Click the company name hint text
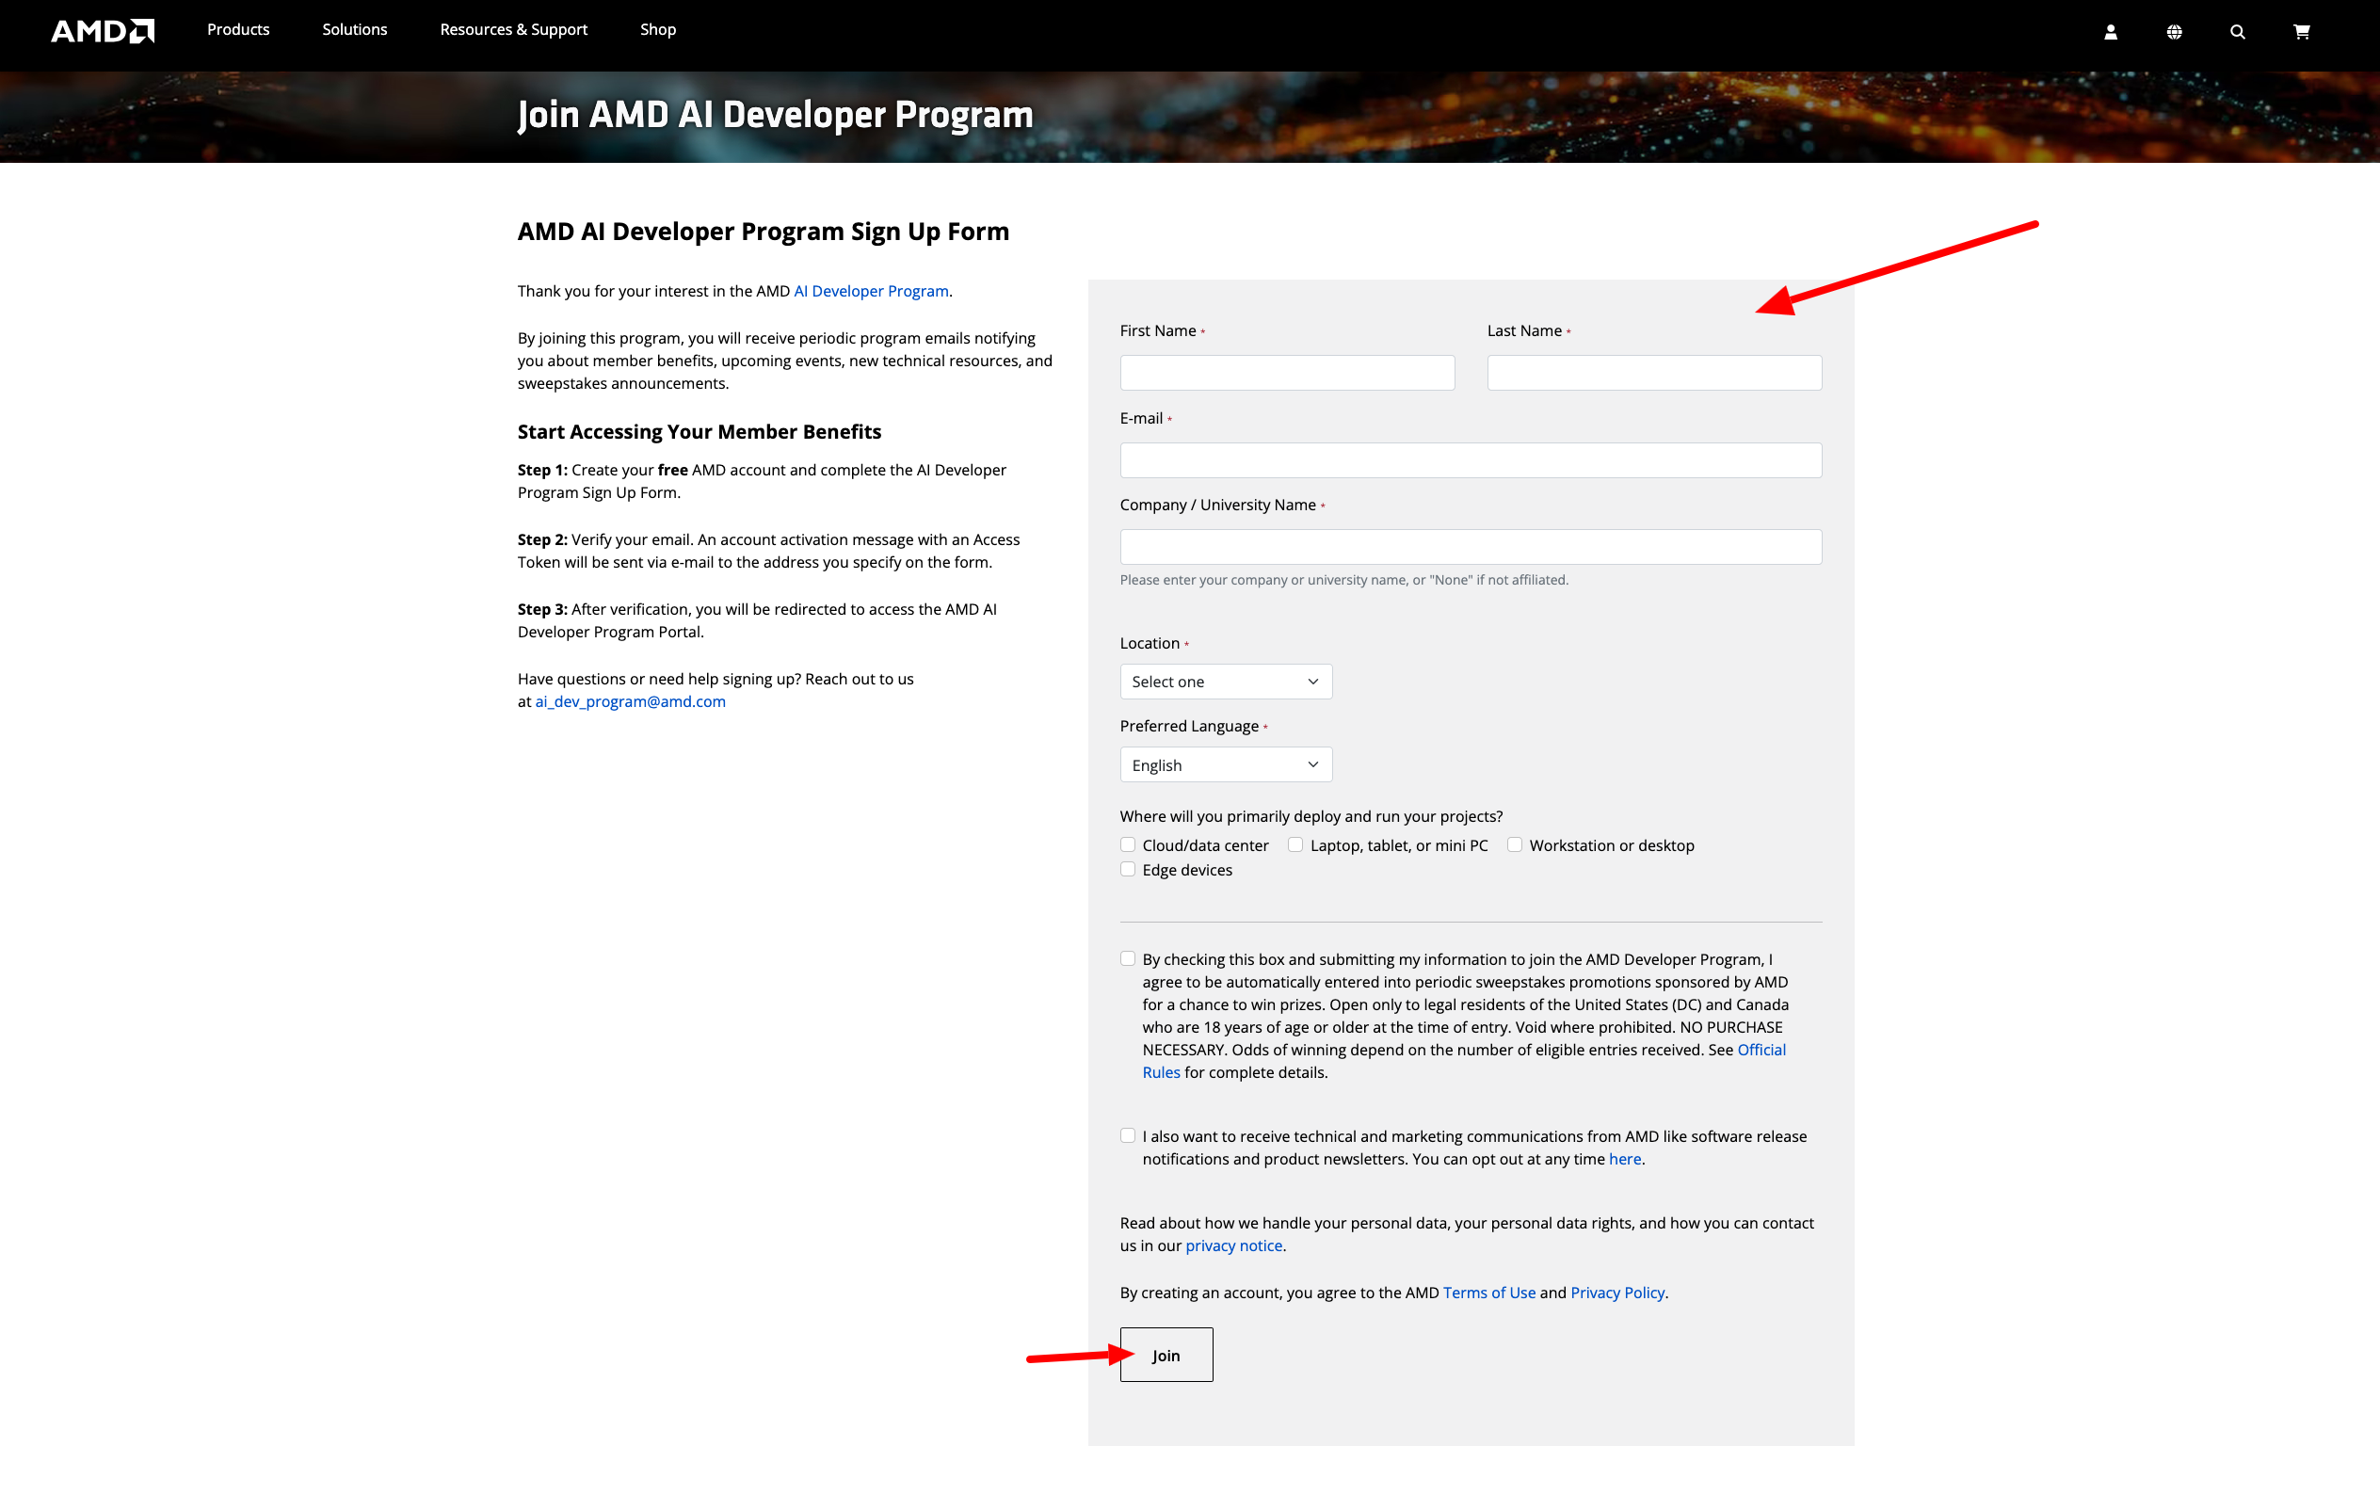This screenshot has width=2380, height=1494. coord(1343,580)
